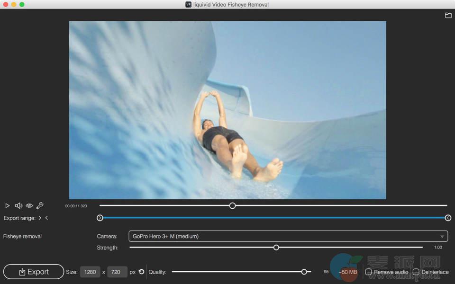Set export range start marker icon
The width and height of the screenshot is (455, 284).
pyautogui.click(x=40, y=218)
